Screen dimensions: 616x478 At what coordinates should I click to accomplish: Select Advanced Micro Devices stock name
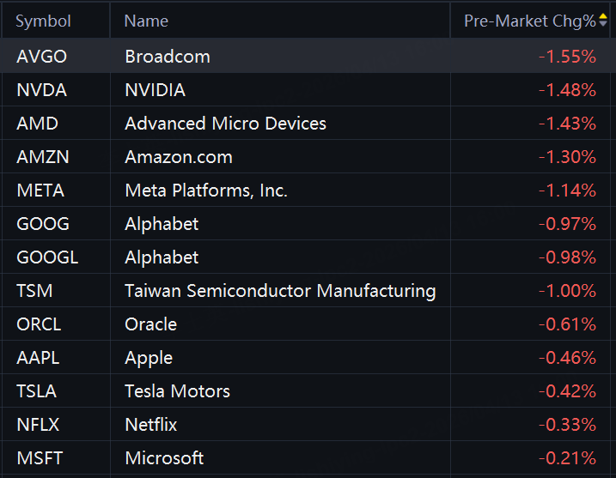225,124
